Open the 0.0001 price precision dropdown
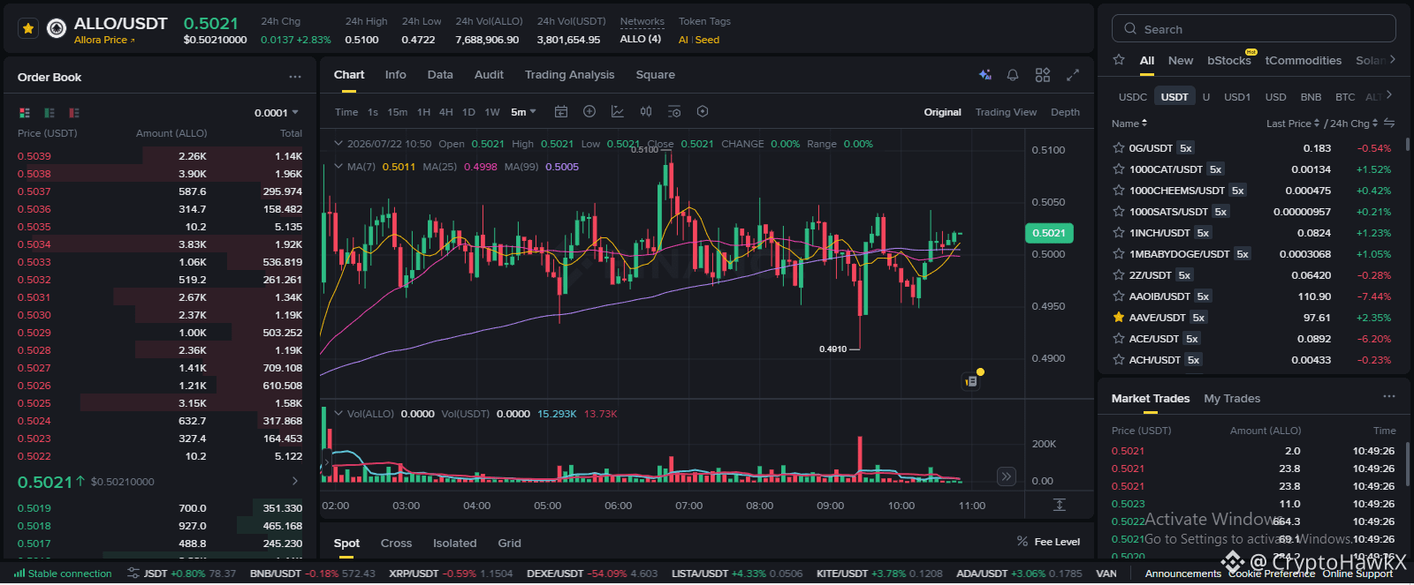Image resolution: width=1414 pixels, height=585 pixels. pos(277,113)
